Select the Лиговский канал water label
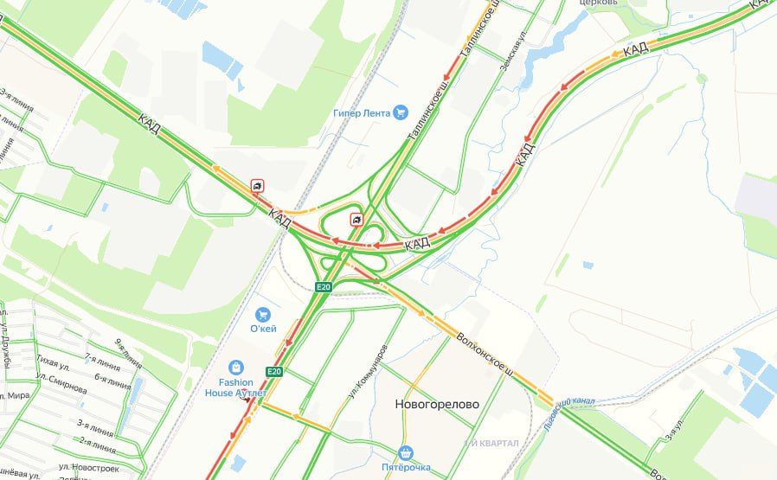The image size is (777, 480). pos(568,414)
